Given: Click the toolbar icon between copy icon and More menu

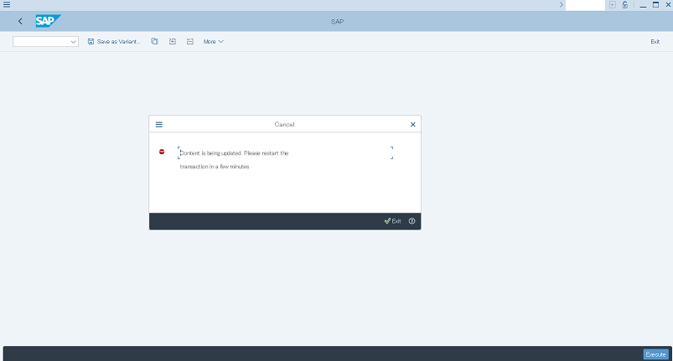Looking at the screenshot, I should [172, 42].
